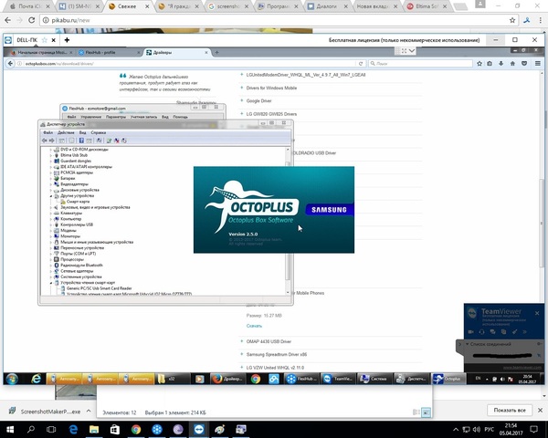Open 'Файл' menu in Device Manager
This screenshot has height=438, width=548.
[x=47, y=132]
